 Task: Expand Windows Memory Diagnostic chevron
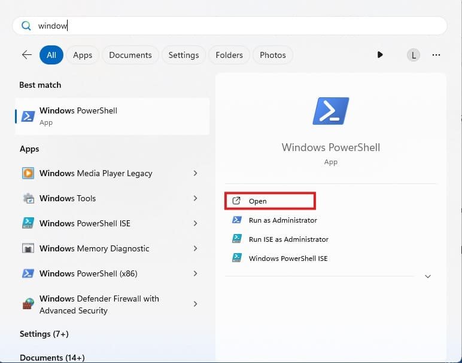195,248
